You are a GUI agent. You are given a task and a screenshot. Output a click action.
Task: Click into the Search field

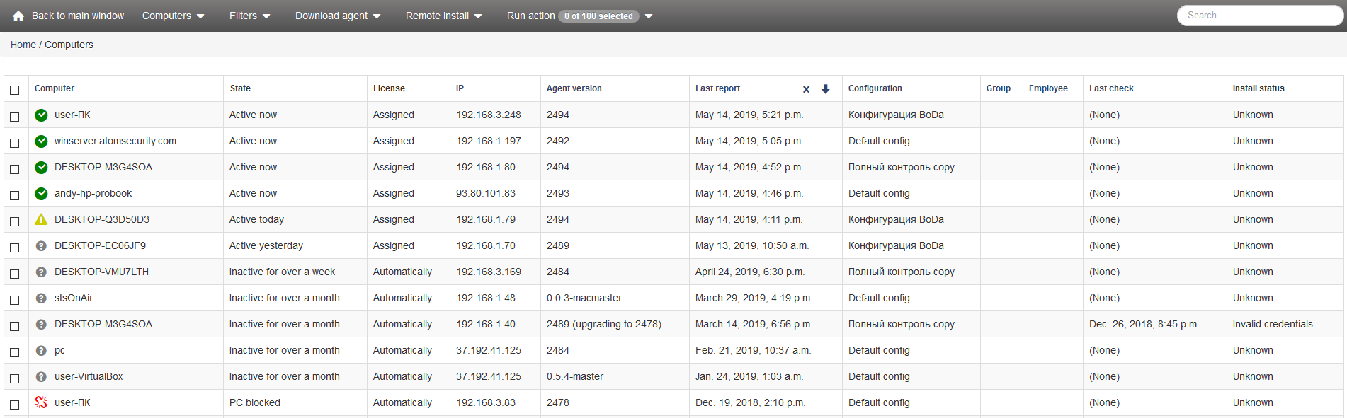[1259, 16]
